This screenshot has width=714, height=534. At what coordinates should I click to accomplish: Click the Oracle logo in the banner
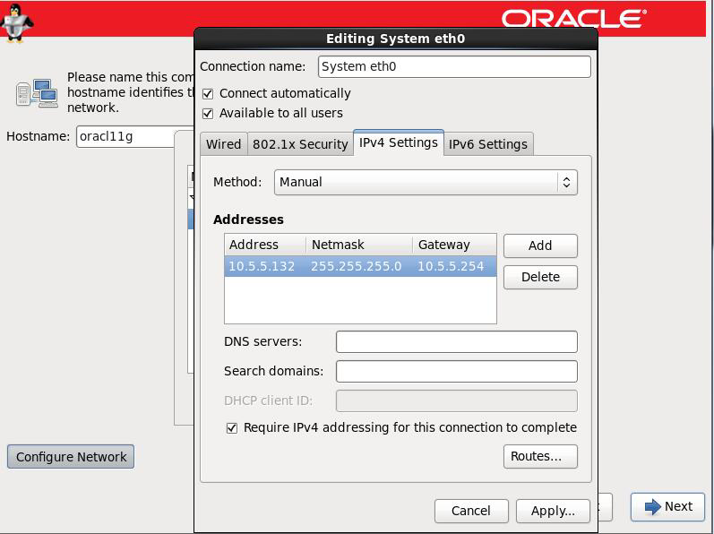click(x=573, y=19)
